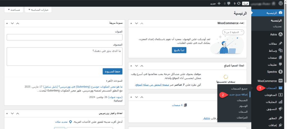Click the الرئيسية dashboard gauge icon in sidebar
The width and height of the screenshot is (287, 129).
click(x=280, y=13)
